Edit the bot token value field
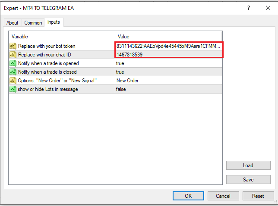Screen dimensions: 278x206 (169, 46)
